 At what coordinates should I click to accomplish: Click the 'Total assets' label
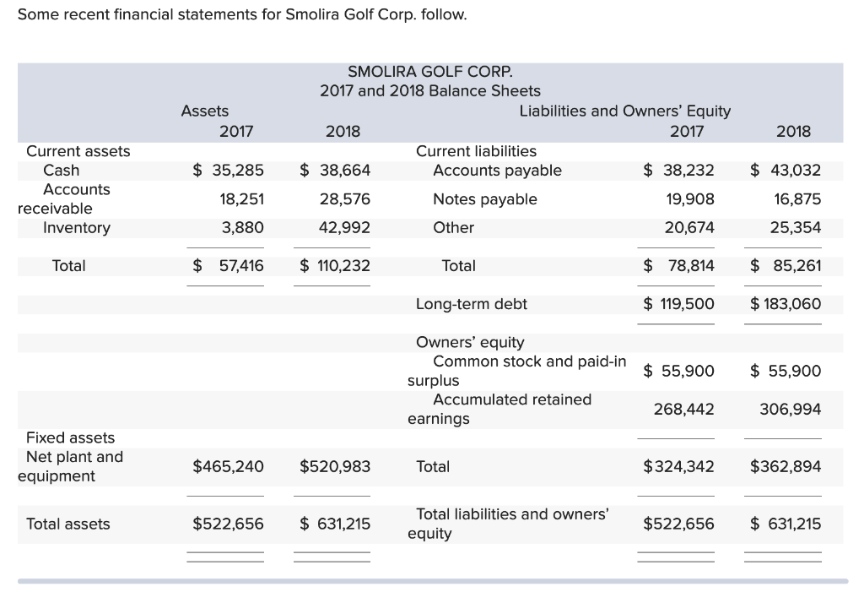(x=68, y=524)
